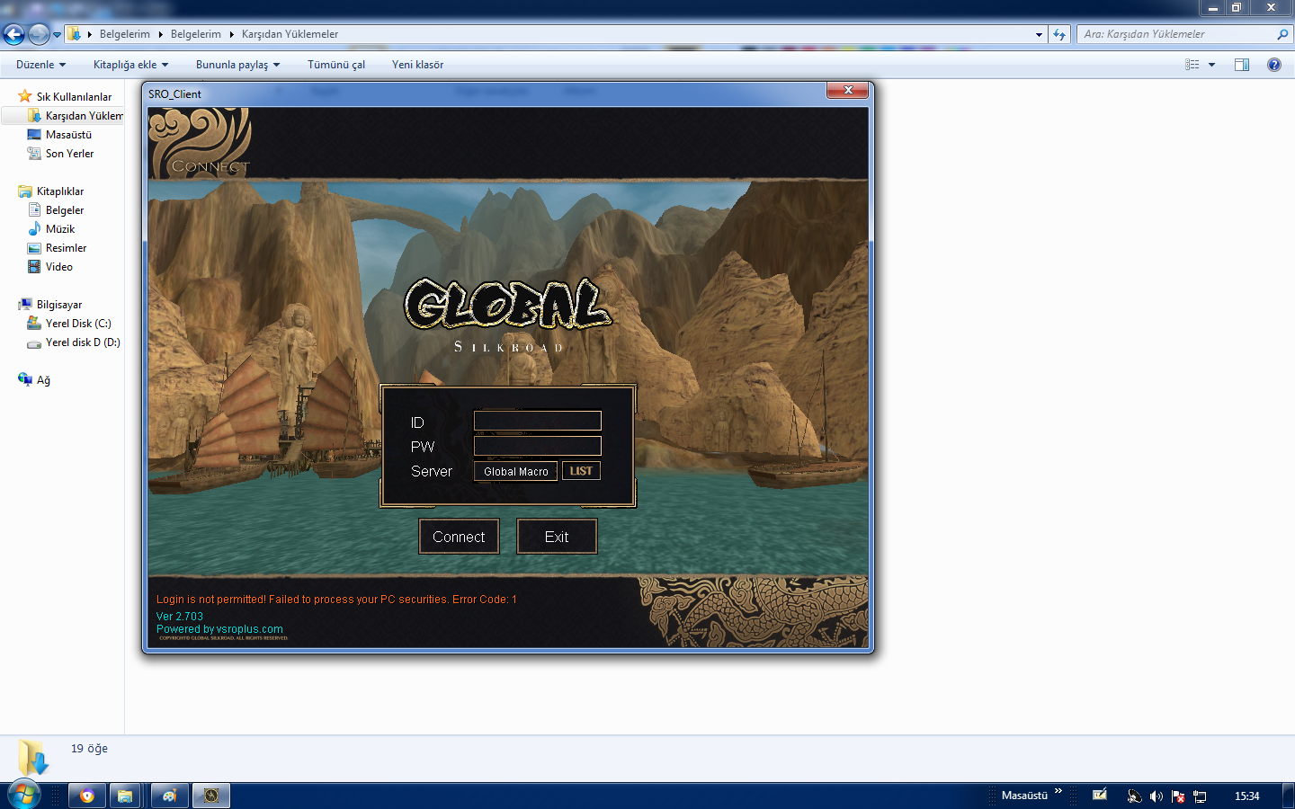Open the server LIST button
1295x809 pixels.
tap(581, 471)
